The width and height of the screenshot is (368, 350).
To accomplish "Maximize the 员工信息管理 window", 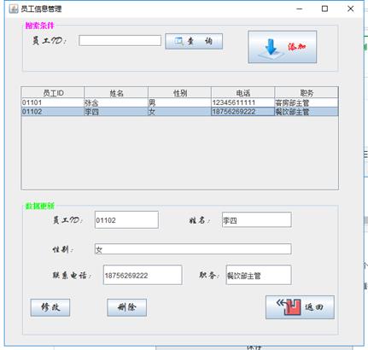I will 324,9.
